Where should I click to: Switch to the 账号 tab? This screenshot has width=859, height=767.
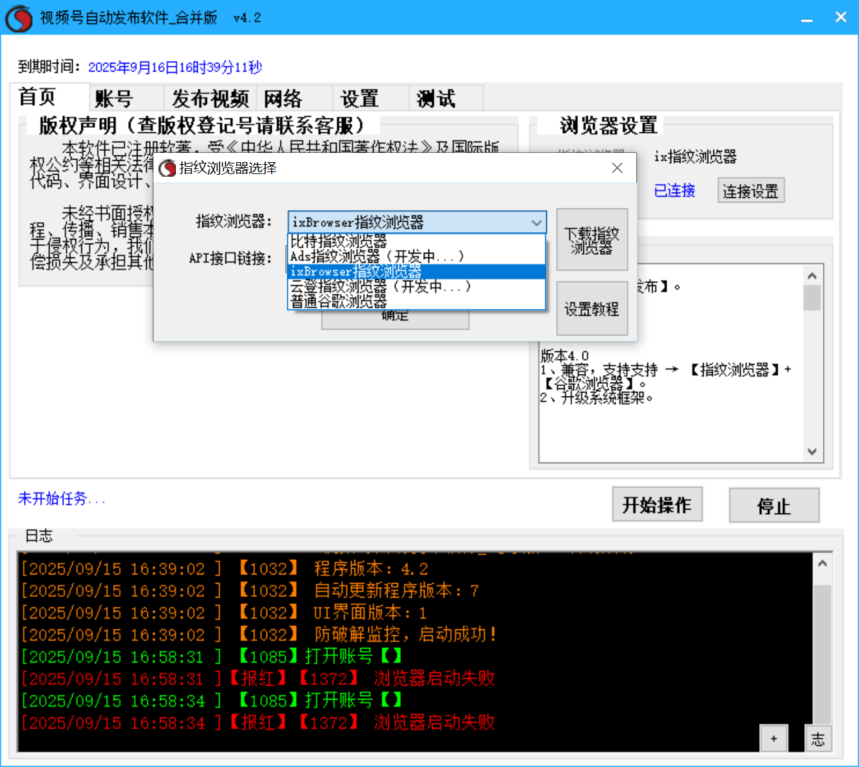tap(114, 99)
